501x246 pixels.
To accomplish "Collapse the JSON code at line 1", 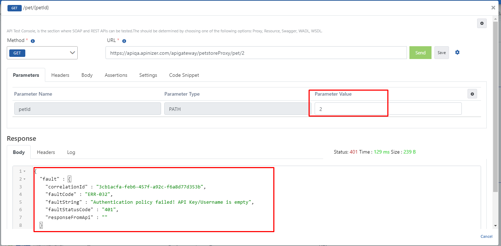I will click(24, 171).
